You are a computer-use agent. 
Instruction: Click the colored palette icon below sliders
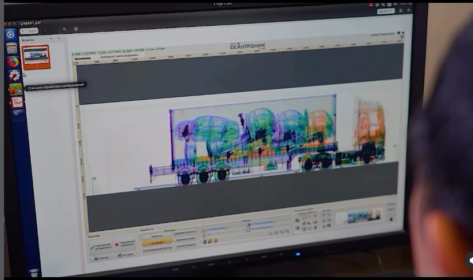(210, 241)
